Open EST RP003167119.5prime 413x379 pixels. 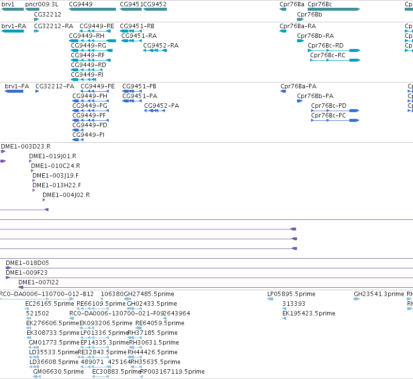pyautogui.click(x=172, y=372)
